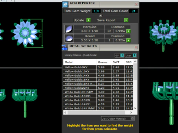This screenshot has width=178, height=133.
Task: Click the Gem Reporter panel icon
Action: (65, 4)
